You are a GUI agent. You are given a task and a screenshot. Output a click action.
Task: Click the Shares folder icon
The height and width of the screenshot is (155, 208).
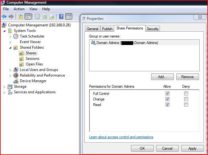[x=22, y=53]
